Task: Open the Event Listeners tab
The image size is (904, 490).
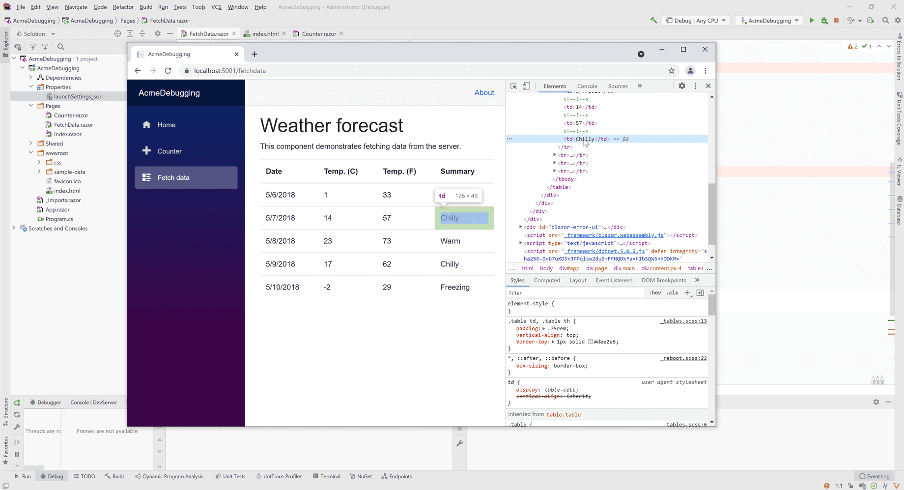Action: click(x=614, y=280)
